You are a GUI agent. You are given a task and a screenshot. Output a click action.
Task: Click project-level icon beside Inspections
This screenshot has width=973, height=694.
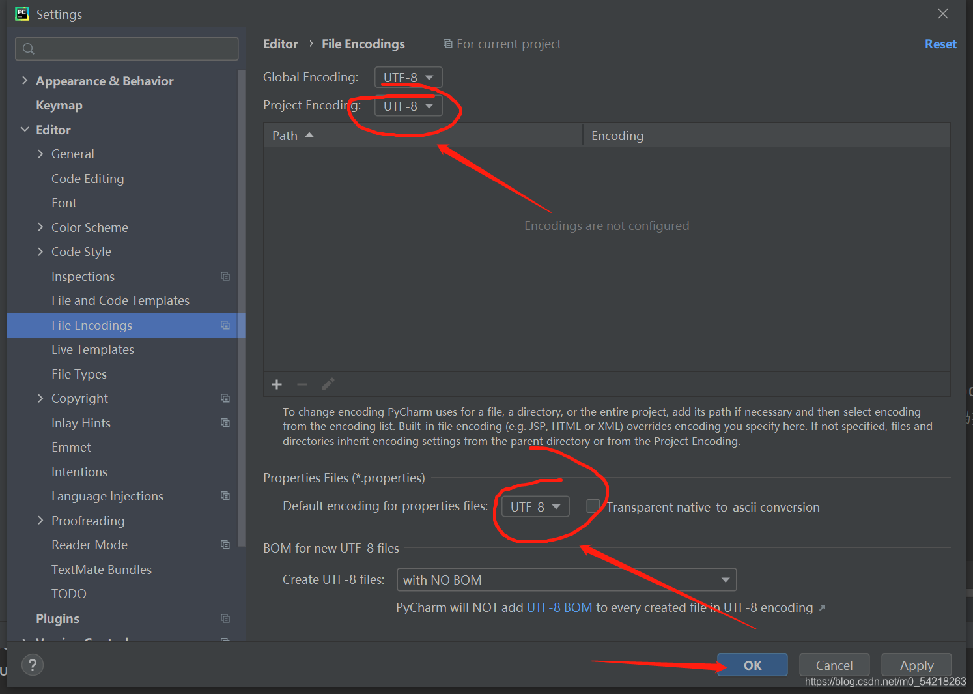coord(225,276)
